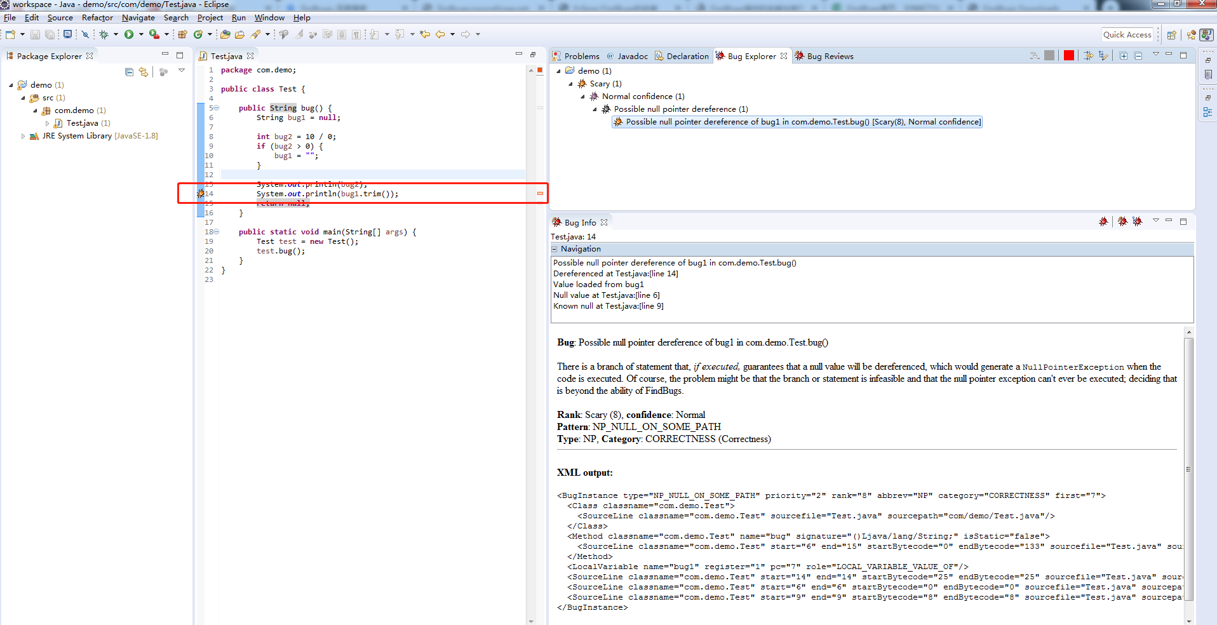Viewport: 1217px width, 625px height.
Task: Open a new Java class from the toolbar
Action: [x=199, y=34]
